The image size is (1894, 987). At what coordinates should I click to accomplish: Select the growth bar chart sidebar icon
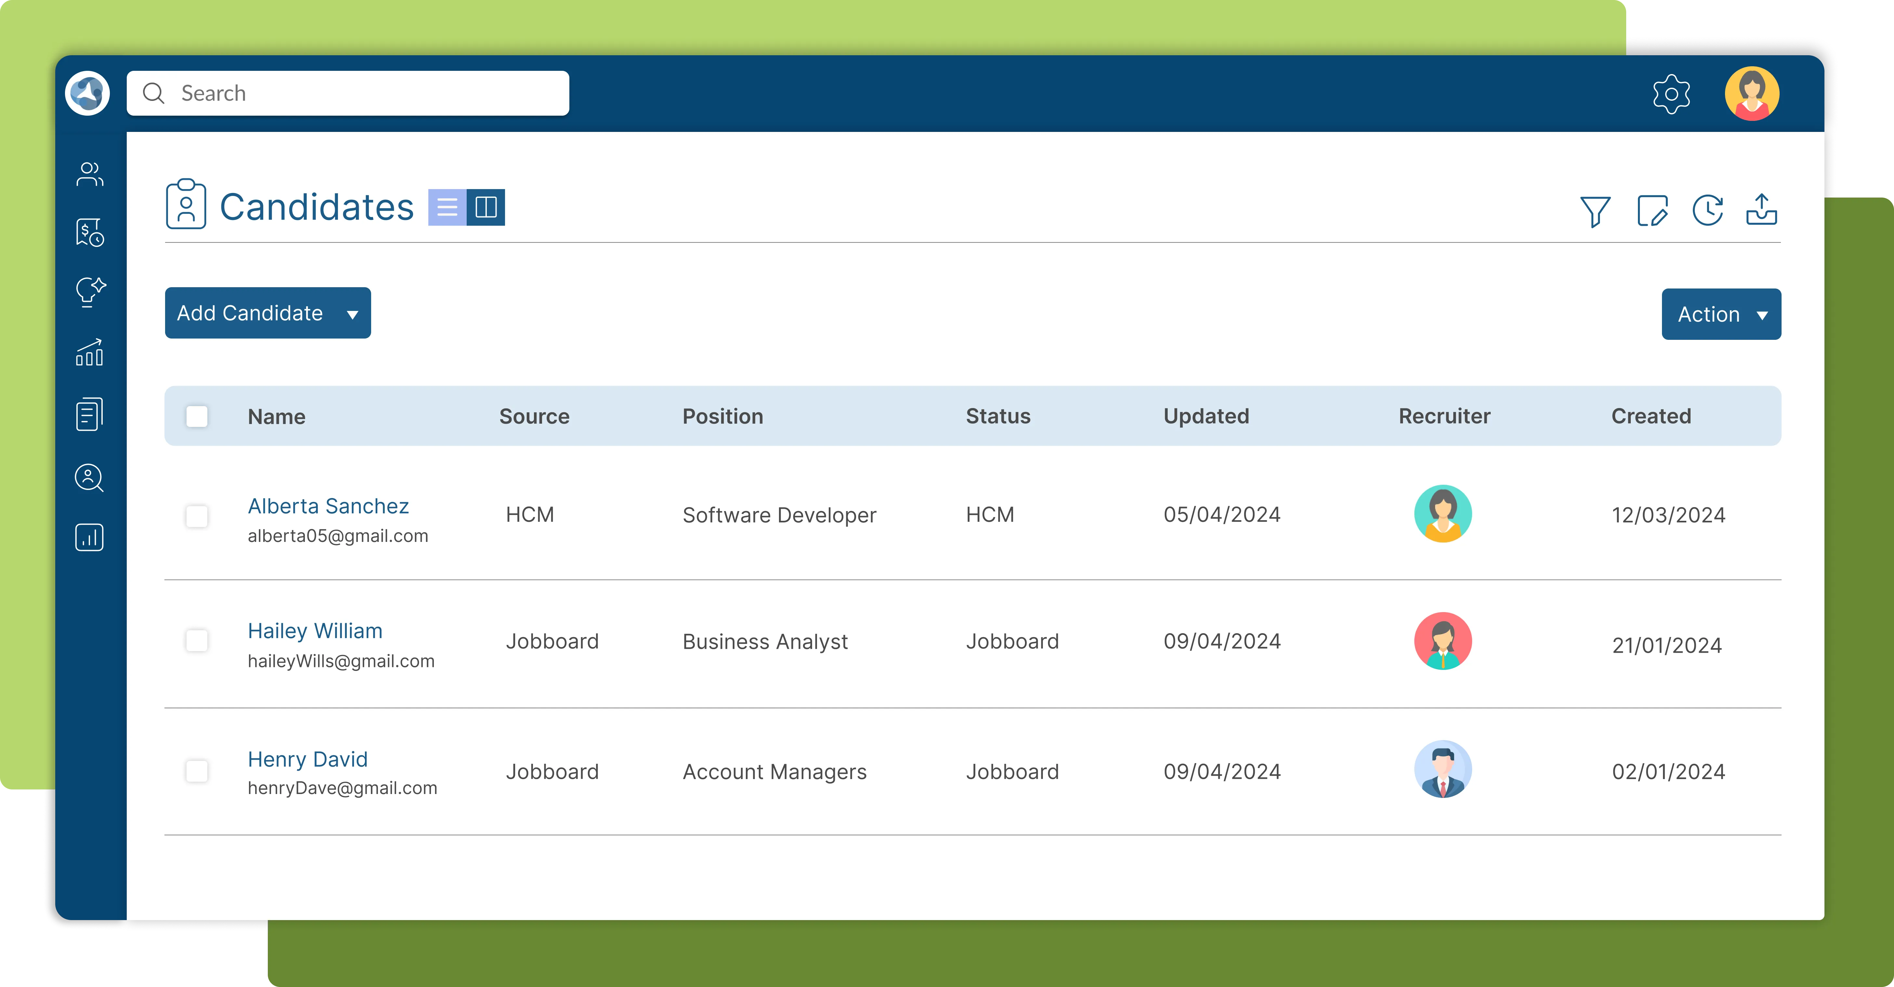click(x=90, y=353)
